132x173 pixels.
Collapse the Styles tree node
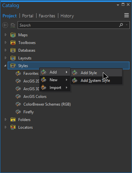[5, 66]
